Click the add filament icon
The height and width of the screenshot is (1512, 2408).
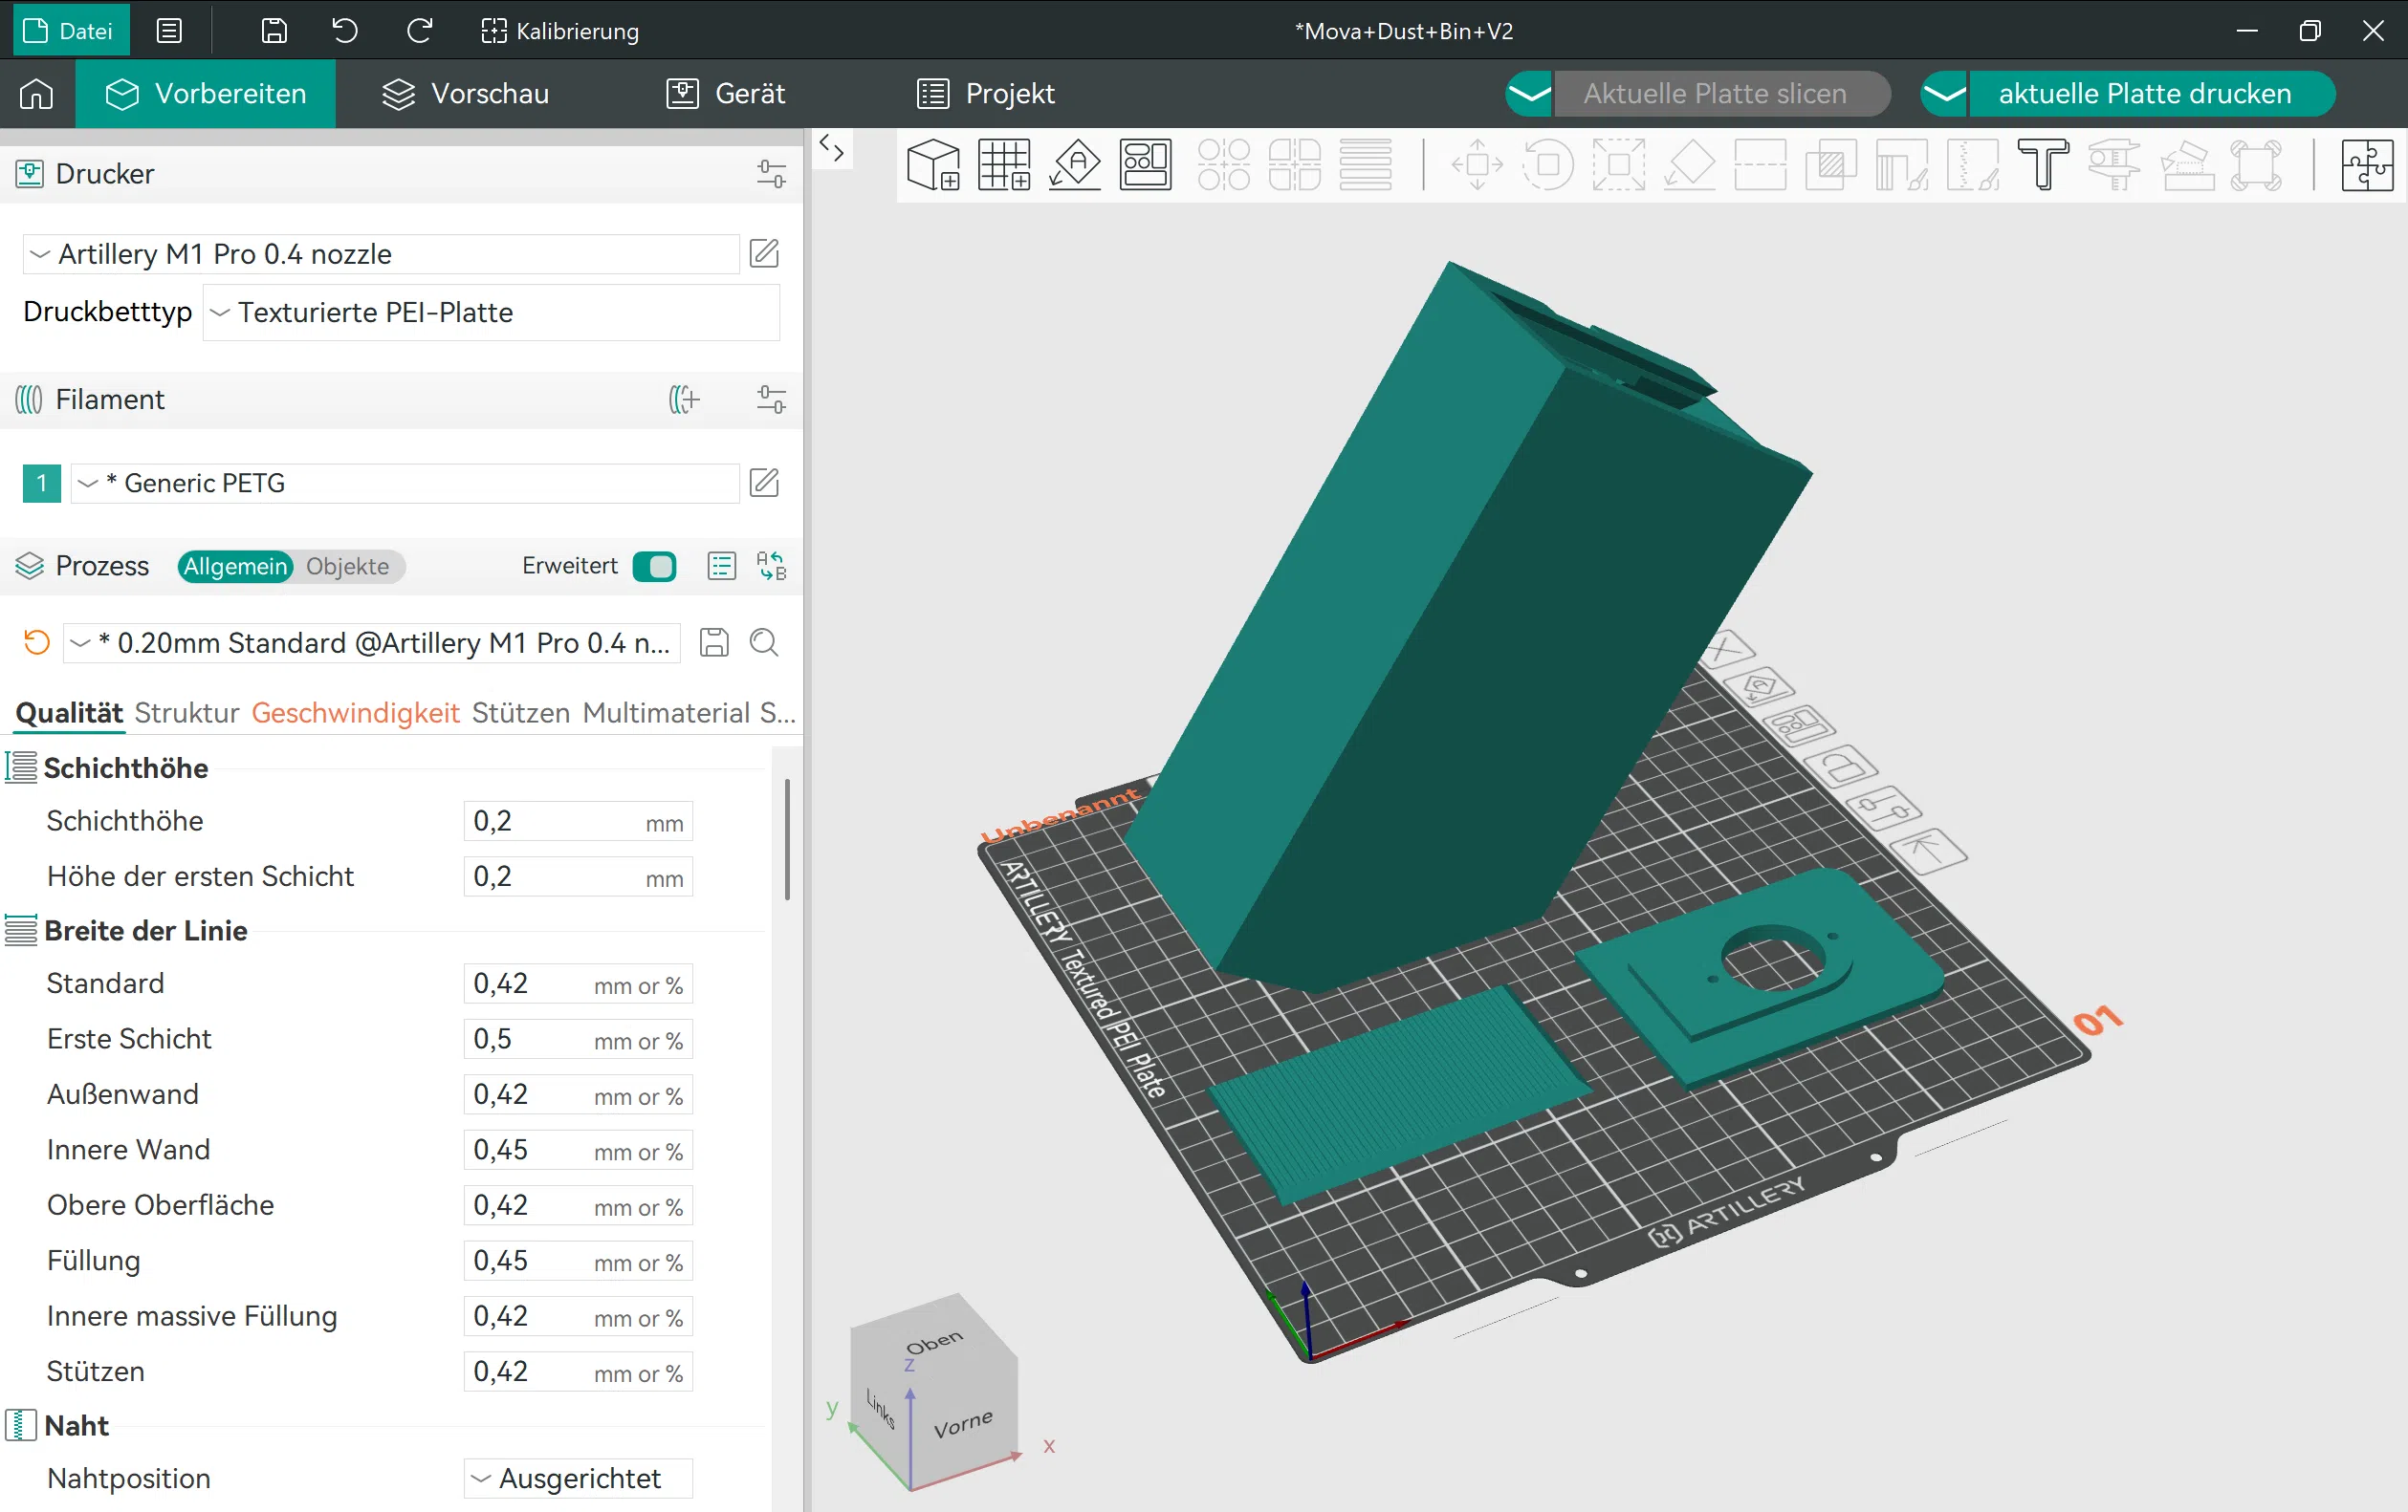coord(685,400)
